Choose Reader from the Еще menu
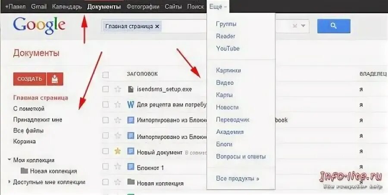This screenshot has height=195, width=388. pos(225,36)
